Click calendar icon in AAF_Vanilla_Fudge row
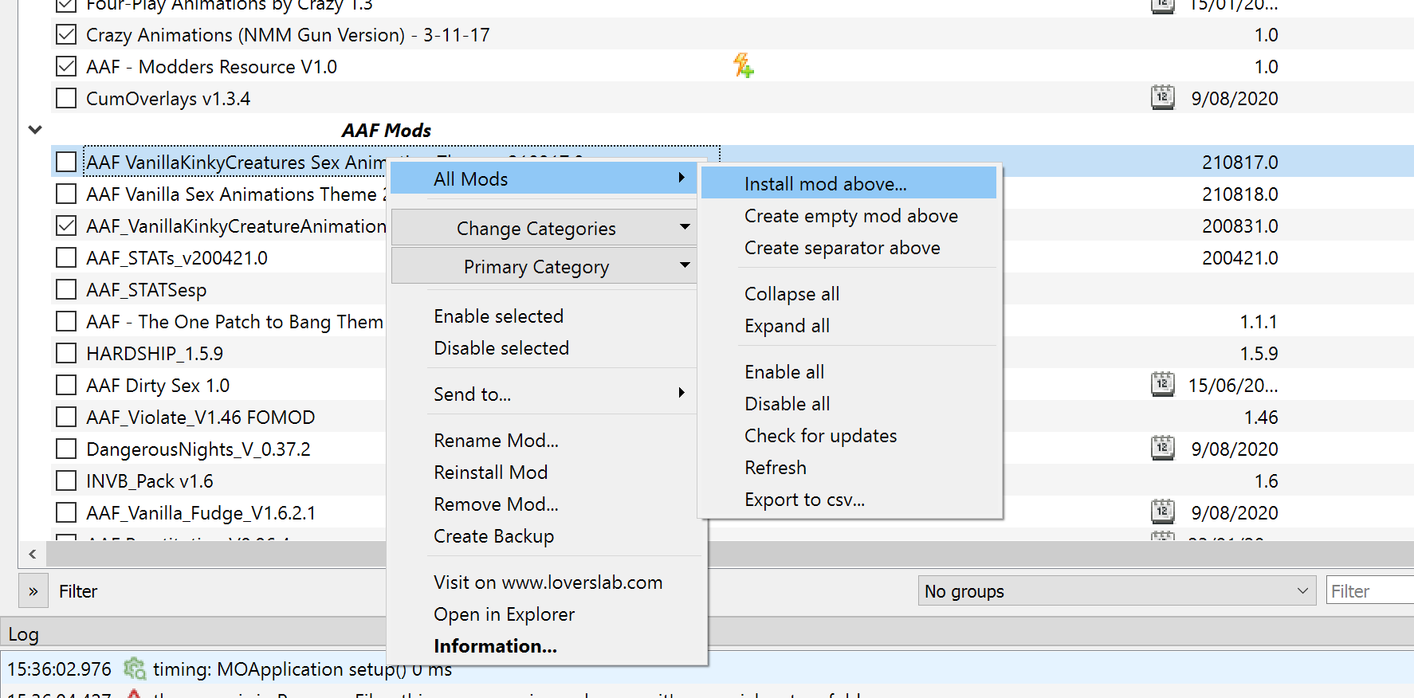The image size is (1414, 698). 1162,512
